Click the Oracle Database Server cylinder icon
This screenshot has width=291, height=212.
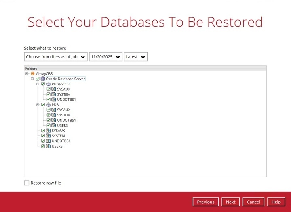click(43, 79)
